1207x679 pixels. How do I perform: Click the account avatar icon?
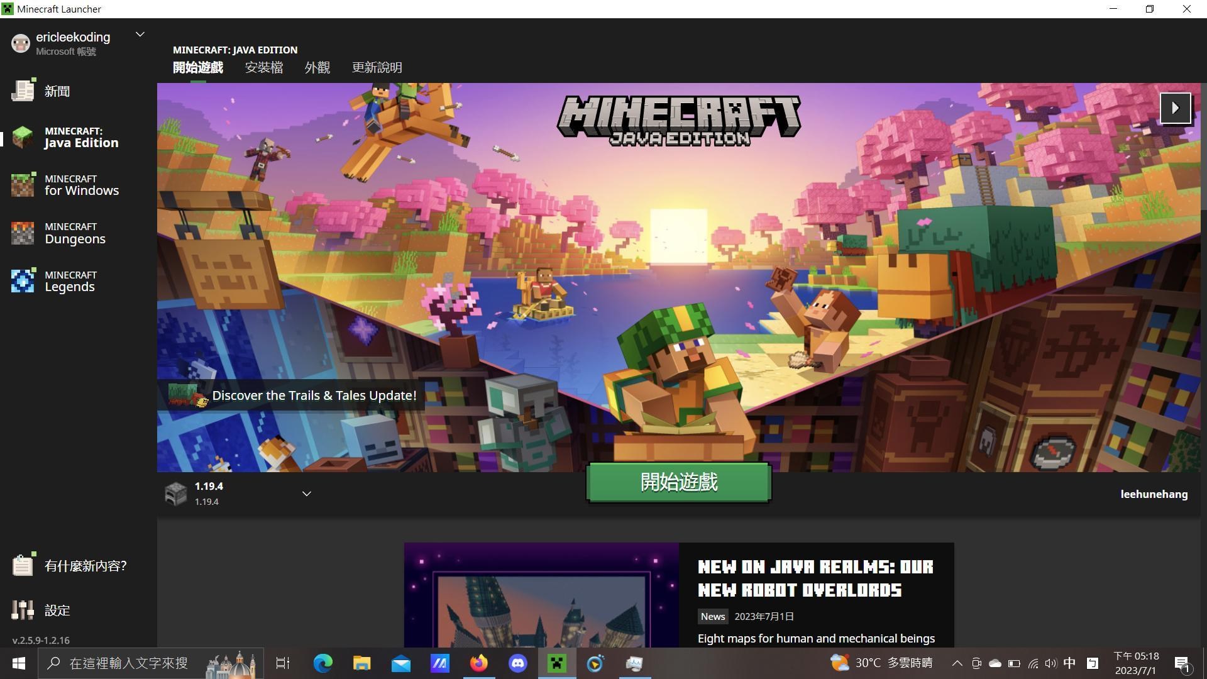click(21, 43)
